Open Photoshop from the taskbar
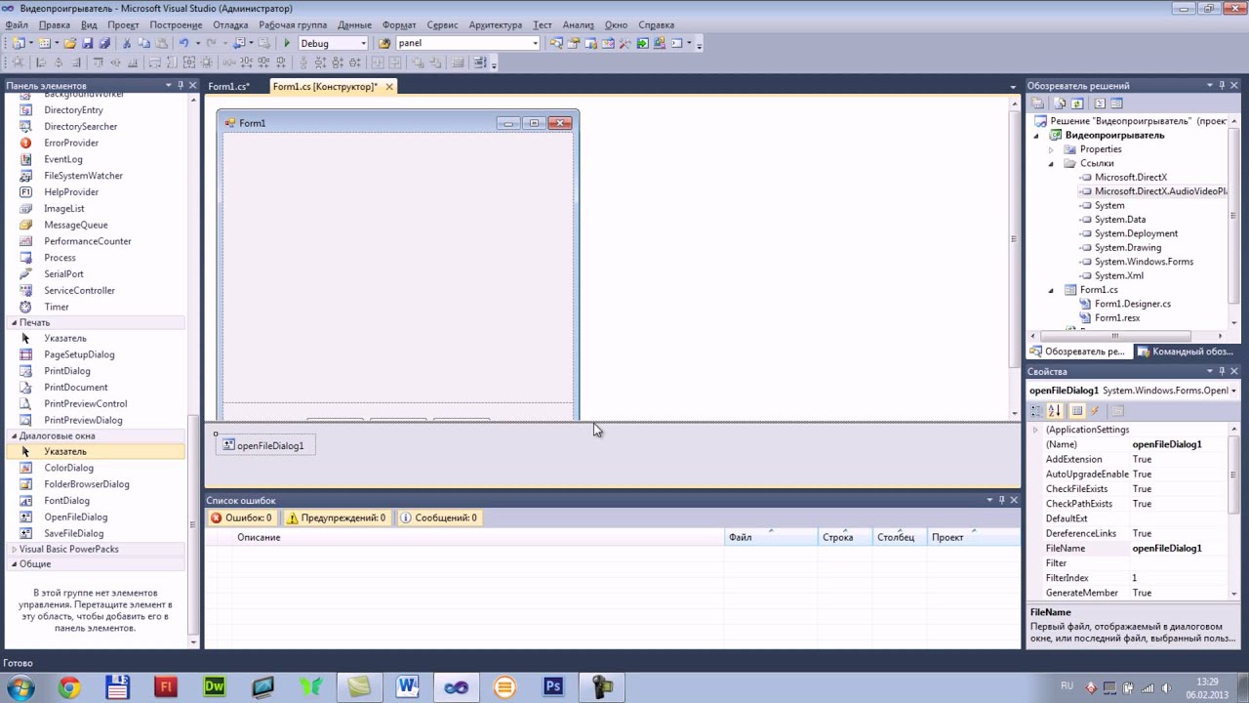The width and height of the screenshot is (1249, 703). click(553, 687)
